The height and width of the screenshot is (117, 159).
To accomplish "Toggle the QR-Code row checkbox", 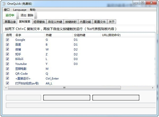I will (7, 74).
